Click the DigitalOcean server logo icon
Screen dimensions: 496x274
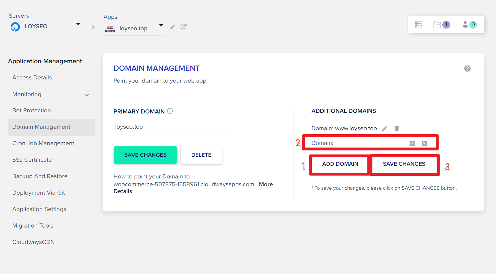click(15, 27)
